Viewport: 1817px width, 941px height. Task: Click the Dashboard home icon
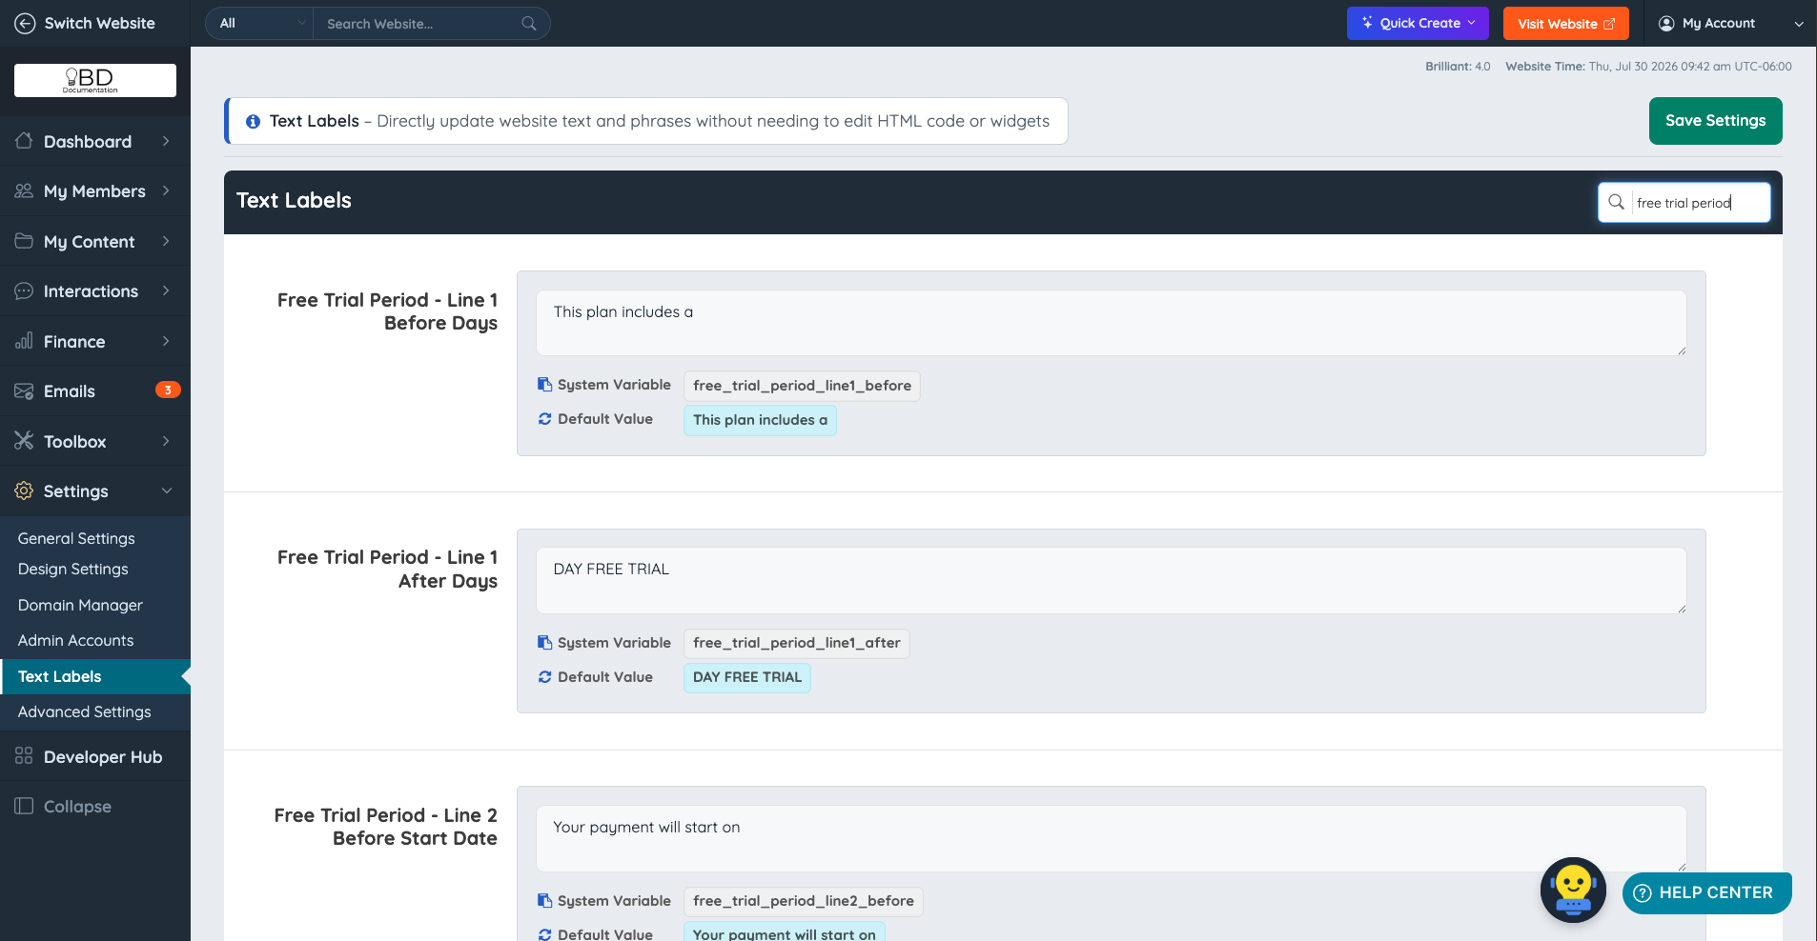(x=24, y=141)
